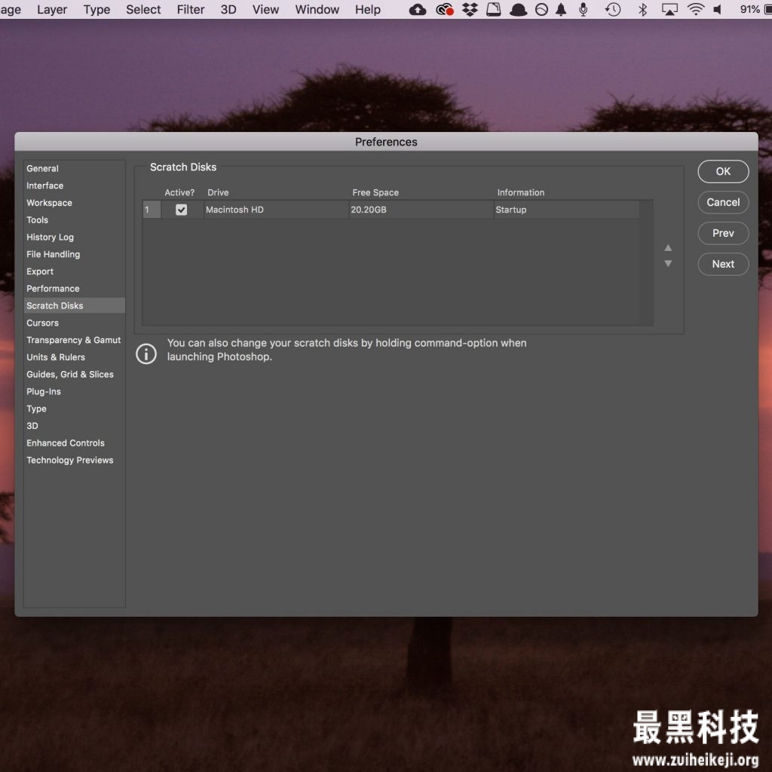Click the OK button
This screenshot has height=772, width=772.
click(723, 171)
